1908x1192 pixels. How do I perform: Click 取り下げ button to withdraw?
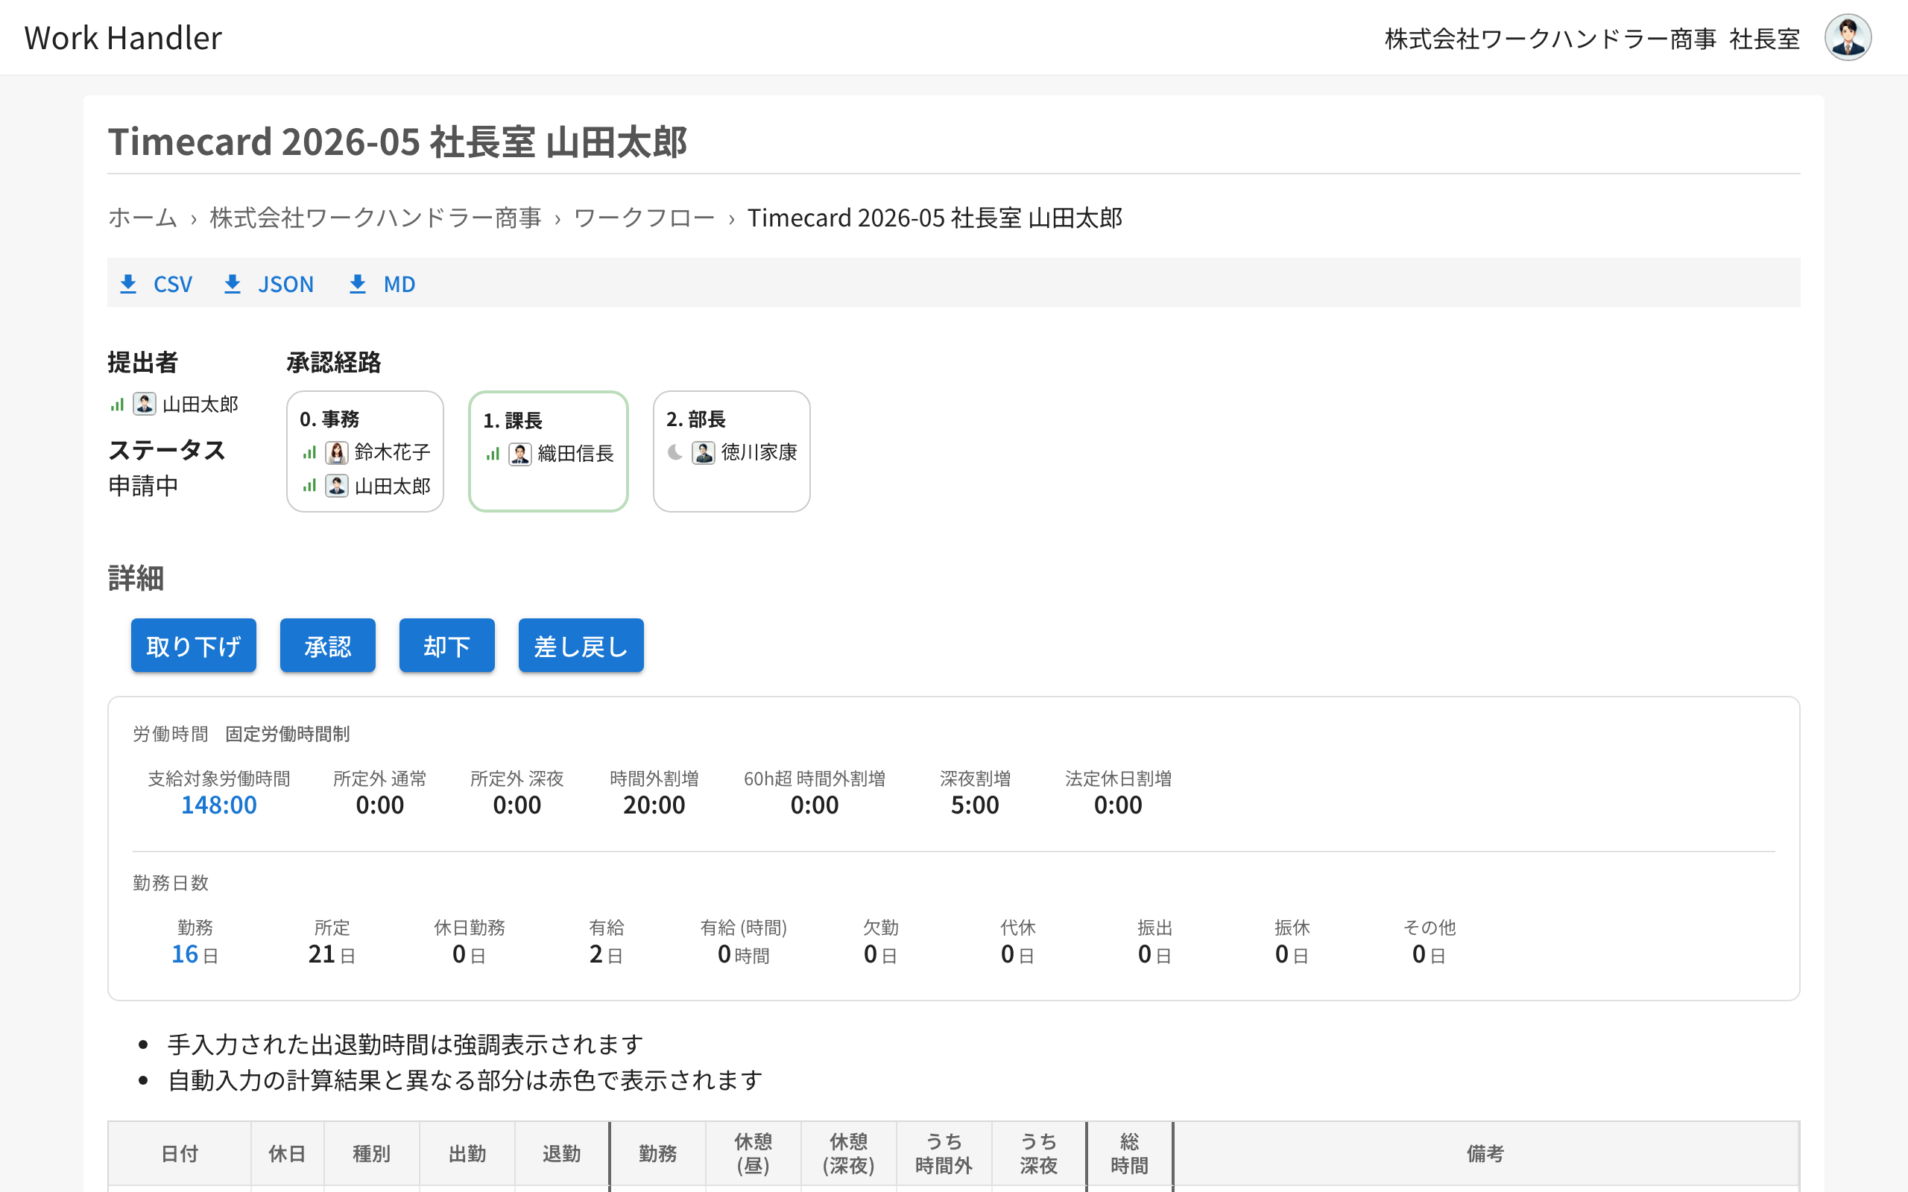(193, 646)
